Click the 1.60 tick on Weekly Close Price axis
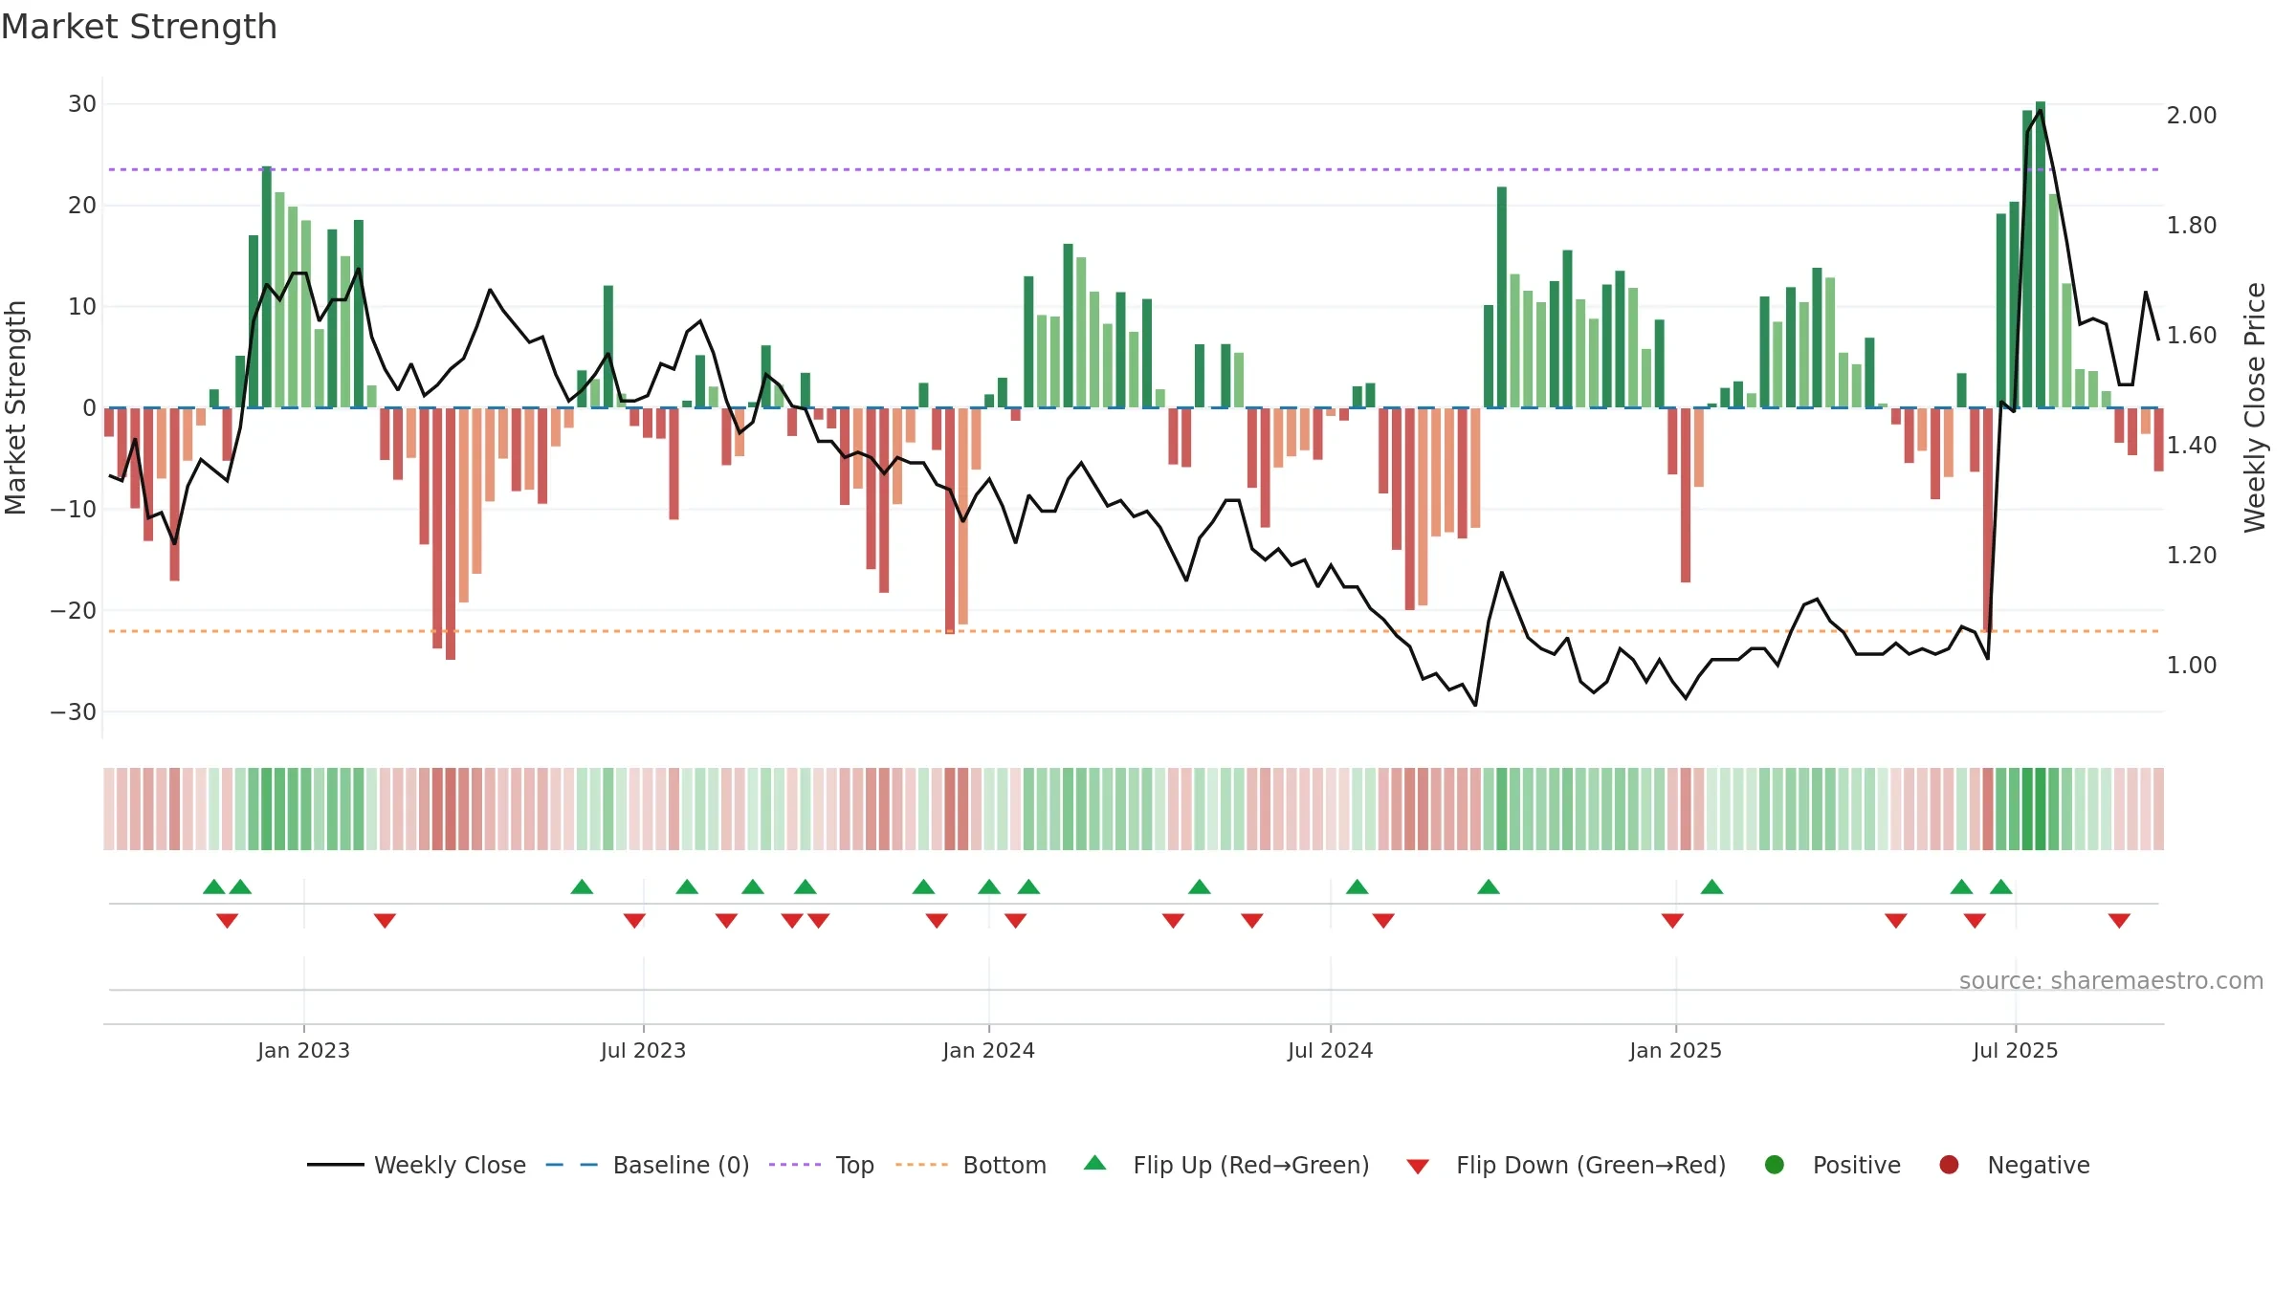The image size is (2296, 1291). click(2192, 335)
